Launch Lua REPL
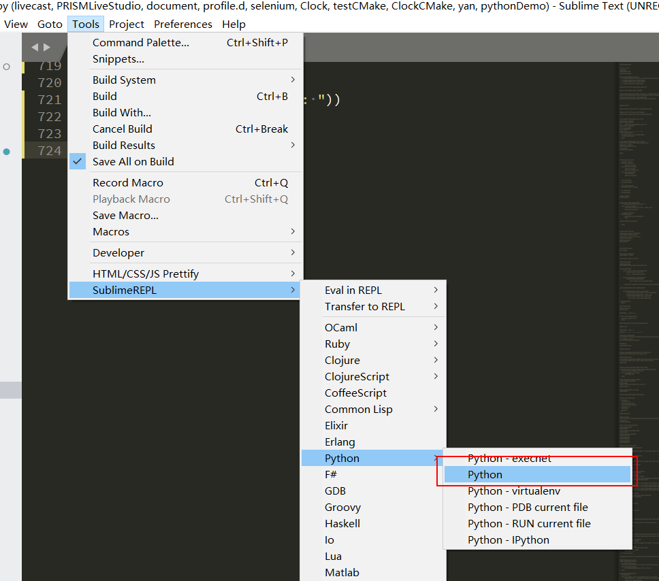 pos(373,557)
